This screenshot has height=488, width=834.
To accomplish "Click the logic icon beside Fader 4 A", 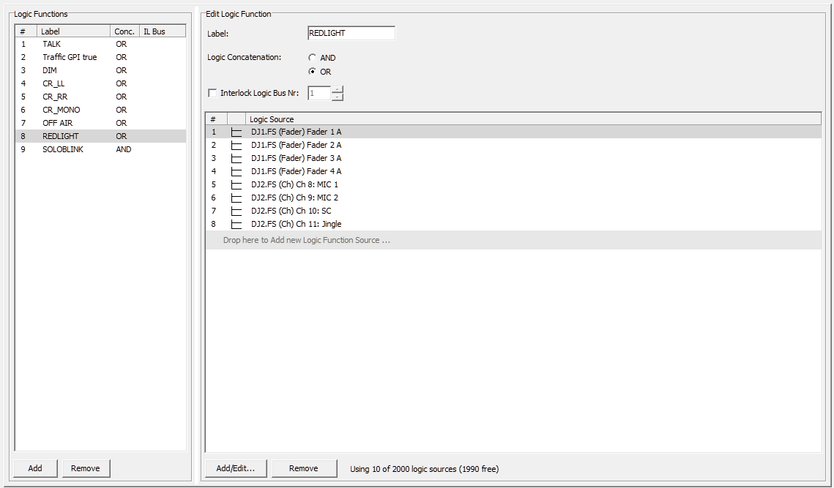I will click(x=236, y=171).
